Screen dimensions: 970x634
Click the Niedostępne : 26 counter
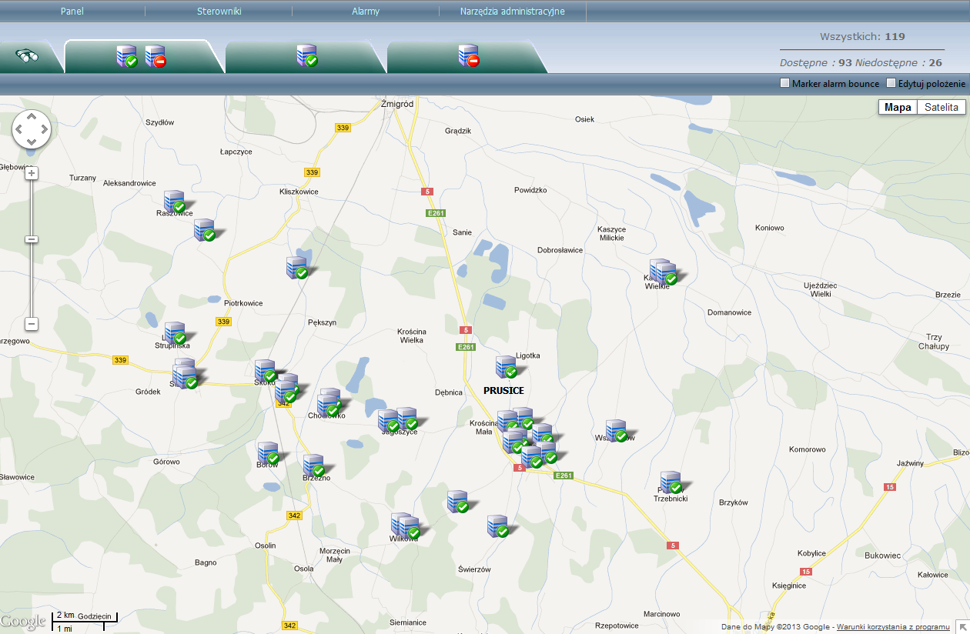900,62
